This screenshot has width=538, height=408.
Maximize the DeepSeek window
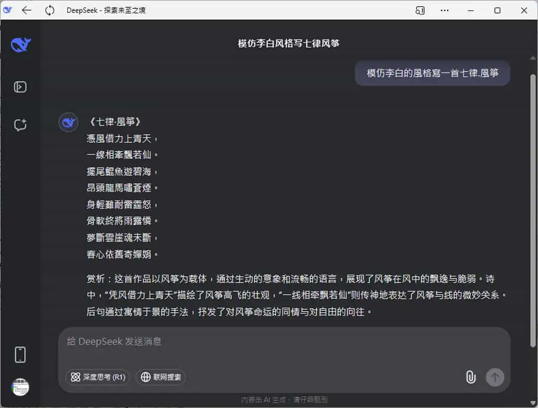[497, 11]
